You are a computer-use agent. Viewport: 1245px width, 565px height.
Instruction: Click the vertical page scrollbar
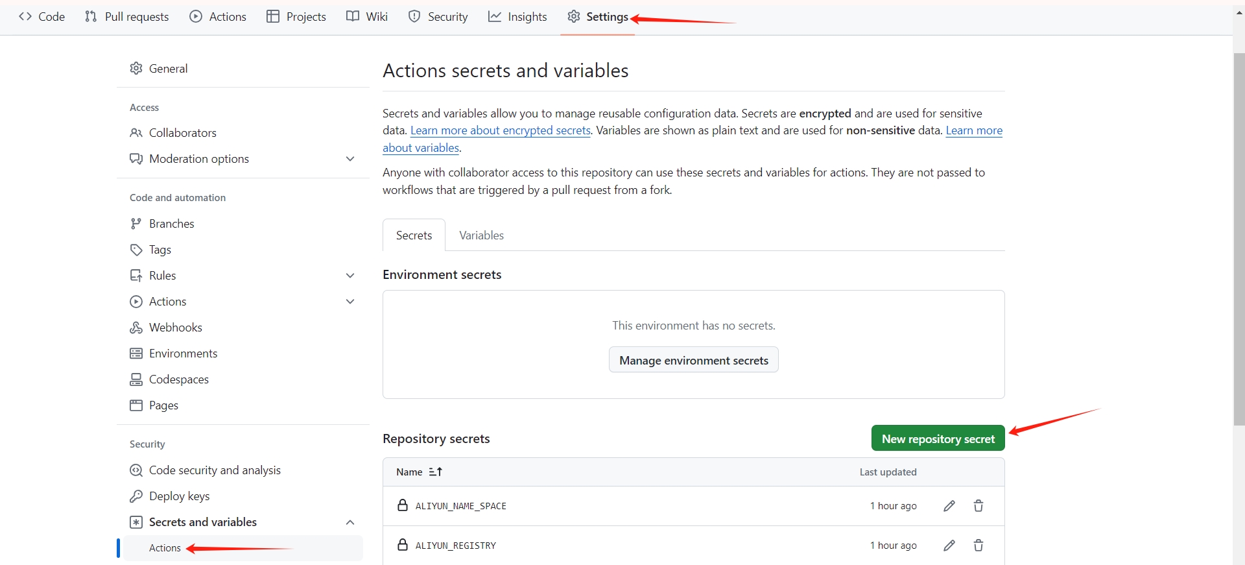(x=1239, y=240)
